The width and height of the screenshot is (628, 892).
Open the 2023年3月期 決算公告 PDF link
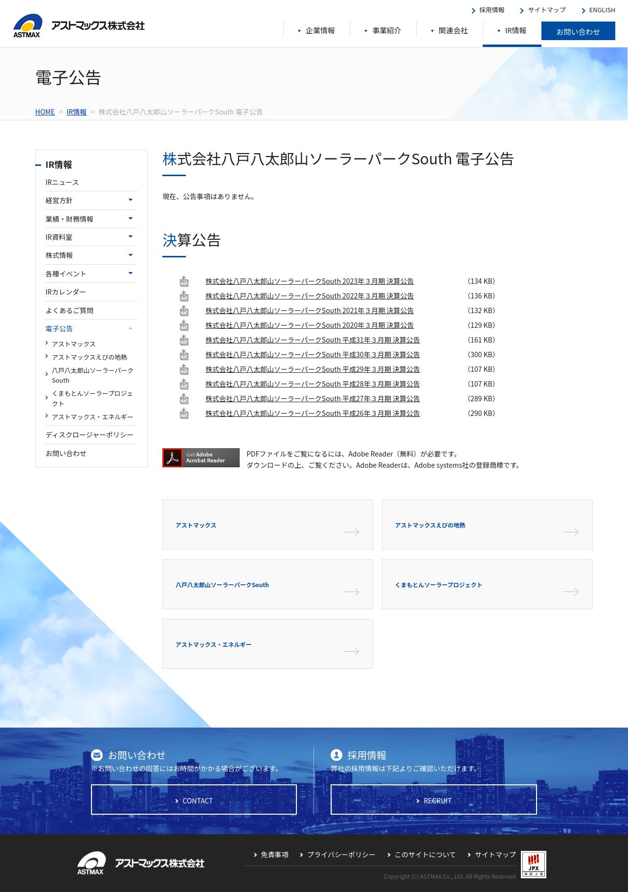coord(310,281)
